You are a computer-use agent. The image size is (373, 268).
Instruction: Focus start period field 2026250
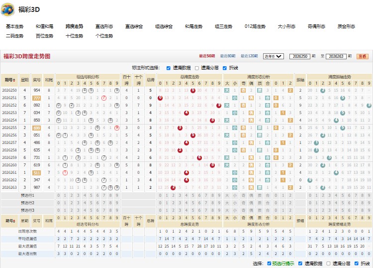point(300,56)
